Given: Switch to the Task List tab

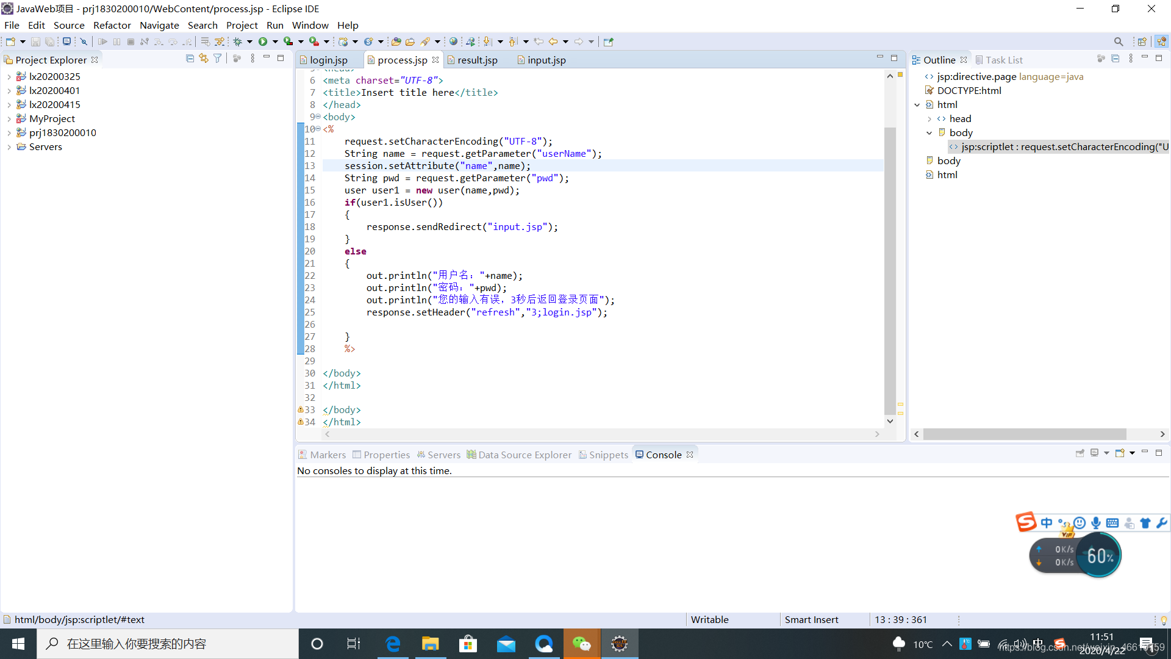Looking at the screenshot, I should tap(998, 60).
